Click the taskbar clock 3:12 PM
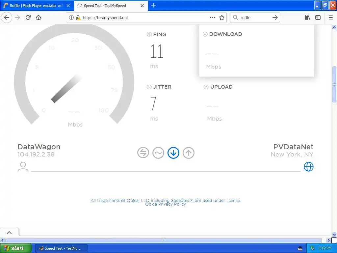This screenshot has width=337, height=253. coord(325,248)
